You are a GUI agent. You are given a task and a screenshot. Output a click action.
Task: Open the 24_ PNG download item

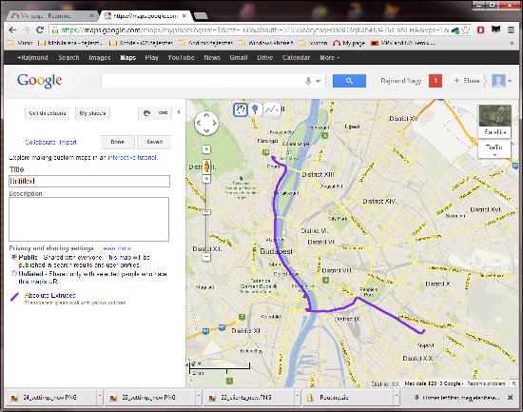point(50,398)
